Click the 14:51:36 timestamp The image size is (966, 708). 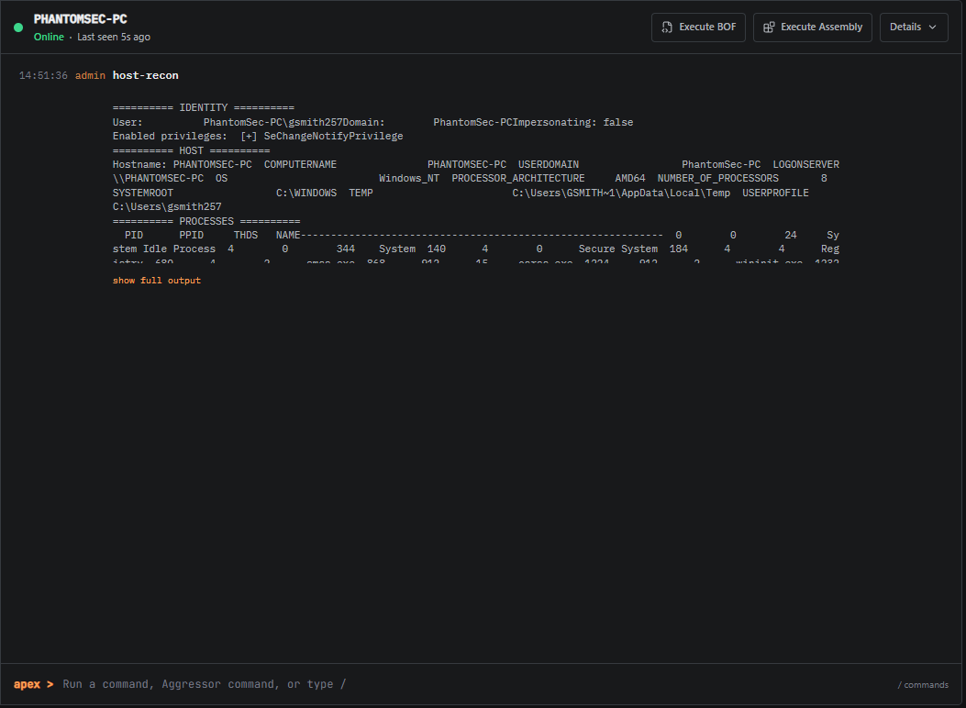point(43,75)
